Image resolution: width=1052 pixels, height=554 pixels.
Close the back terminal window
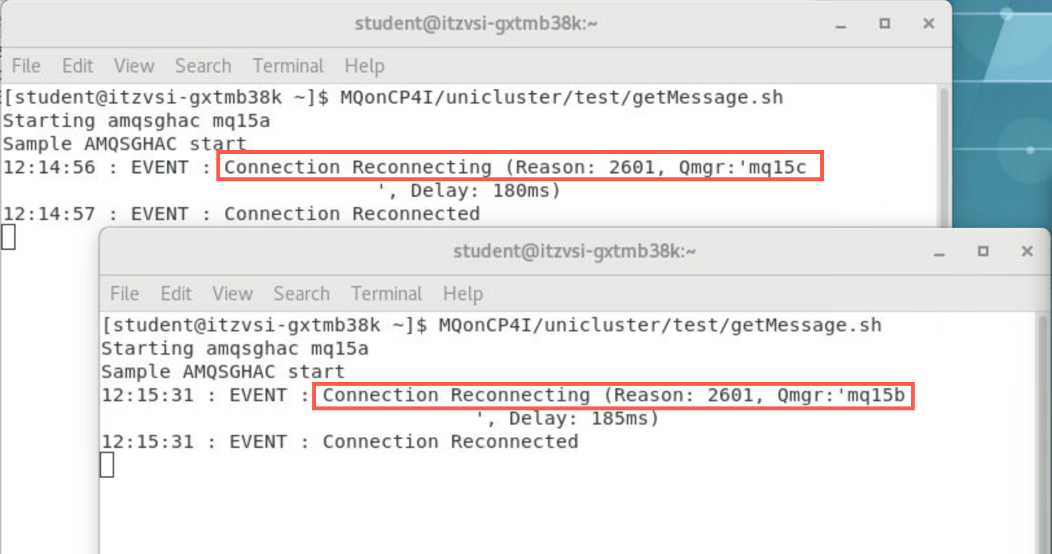928,24
